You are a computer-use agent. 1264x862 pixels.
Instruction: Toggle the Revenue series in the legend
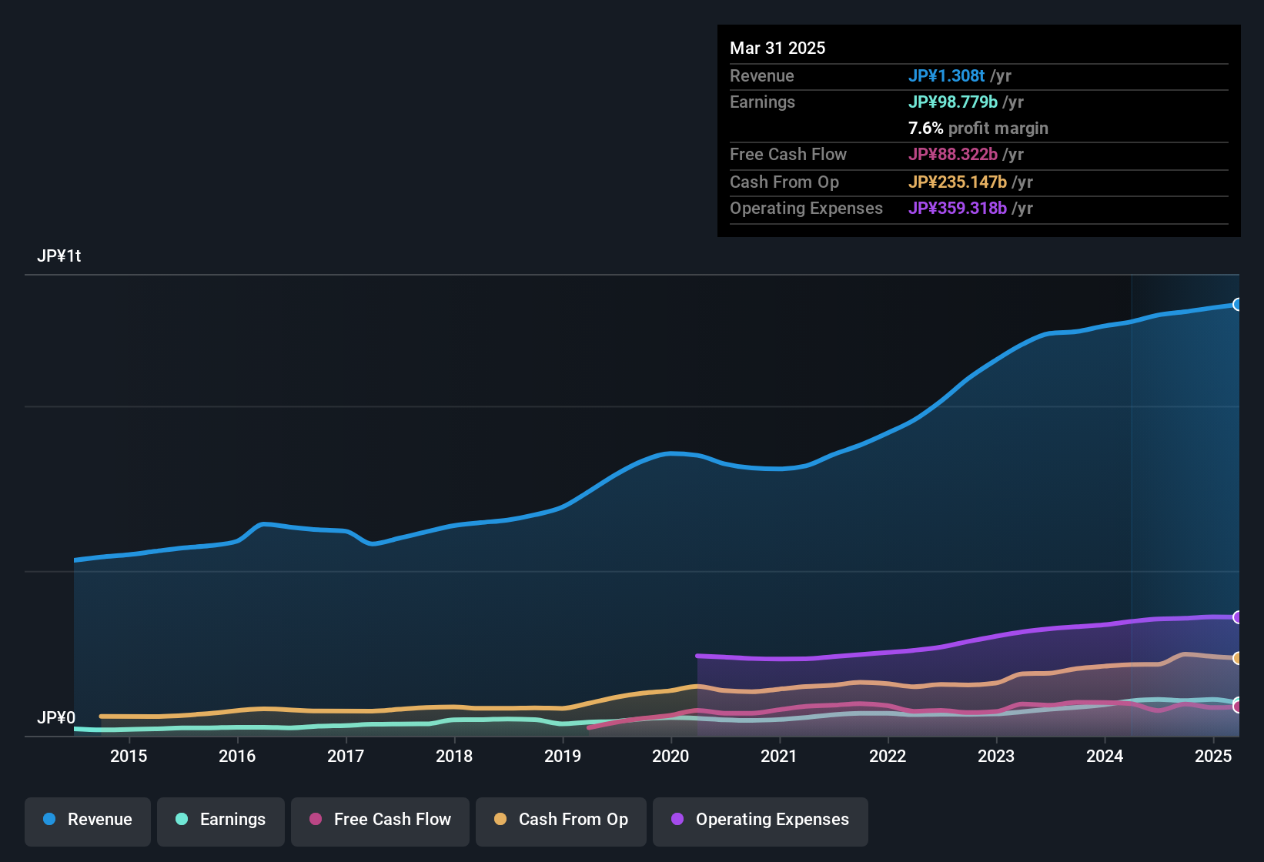(x=87, y=820)
